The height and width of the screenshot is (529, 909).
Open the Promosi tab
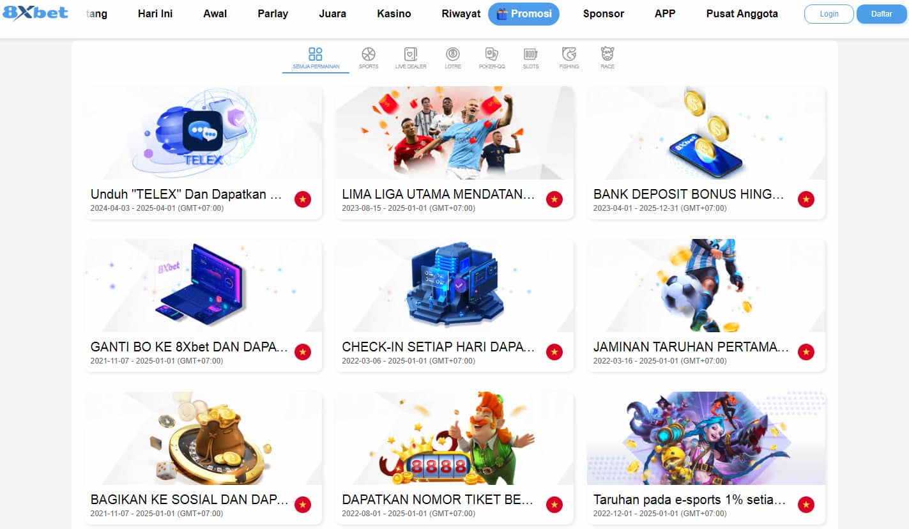click(x=524, y=13)
